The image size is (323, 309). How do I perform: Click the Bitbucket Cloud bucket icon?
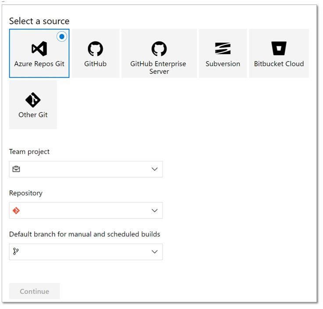point(279,48)
